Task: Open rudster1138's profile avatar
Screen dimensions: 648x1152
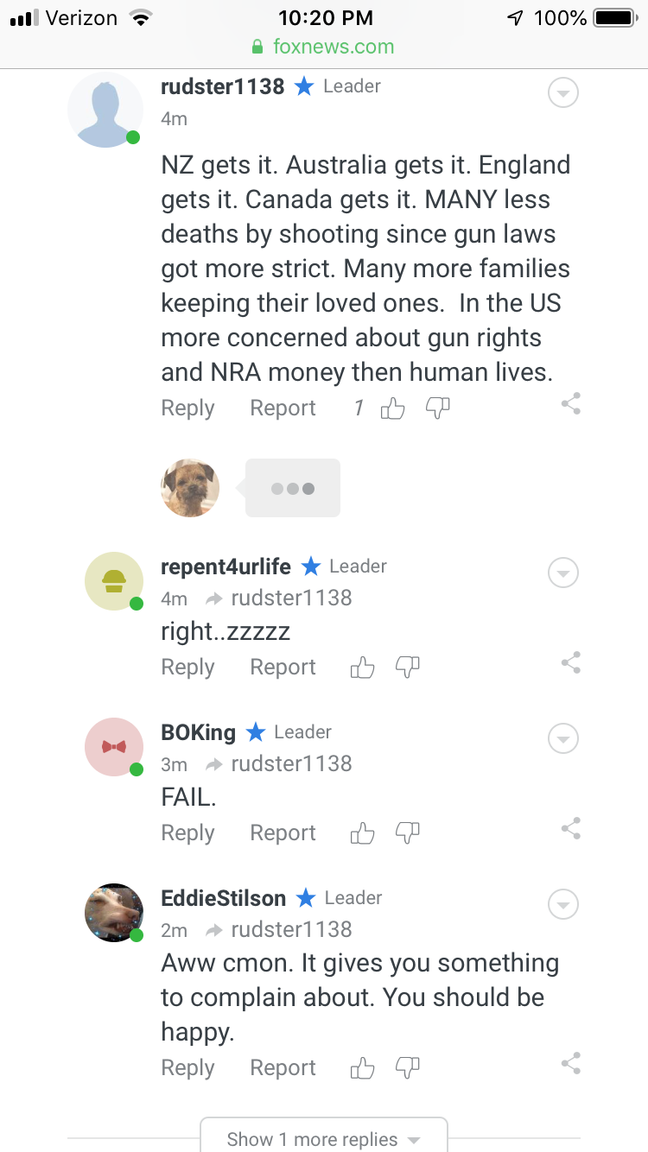Action: click(x=105, y=111)
